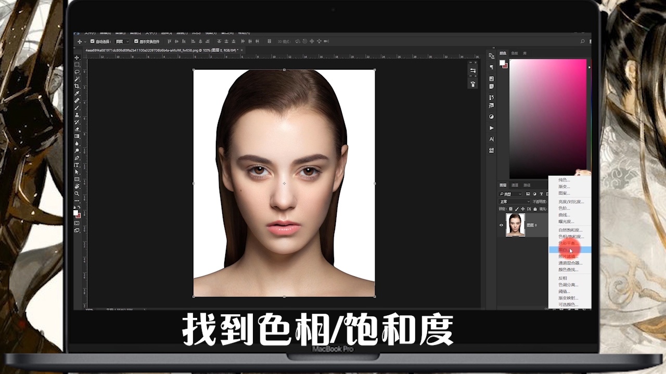Hide 图层 0 with eye icon
The image size is (666, 374).
pyautogui.click(x=501, y=225)
